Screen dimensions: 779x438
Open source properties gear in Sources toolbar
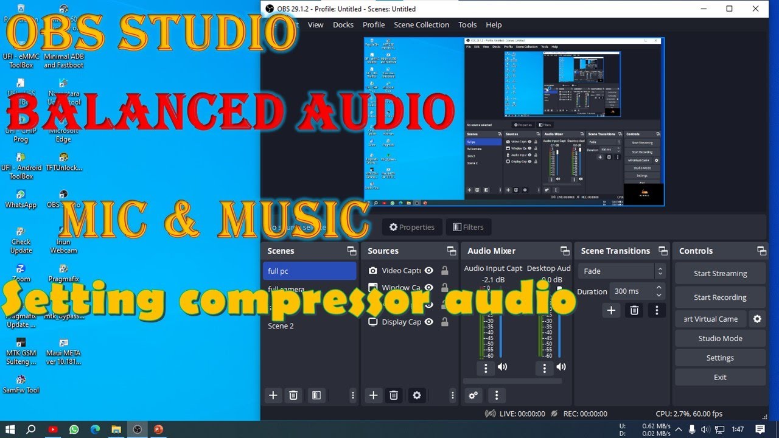click(x=417, y=395)
